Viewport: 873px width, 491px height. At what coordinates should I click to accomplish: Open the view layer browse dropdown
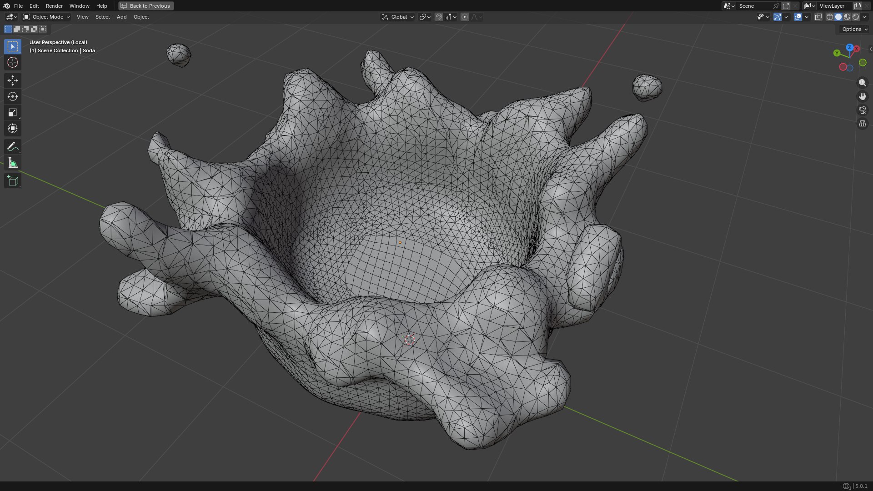tap(810, 6)
